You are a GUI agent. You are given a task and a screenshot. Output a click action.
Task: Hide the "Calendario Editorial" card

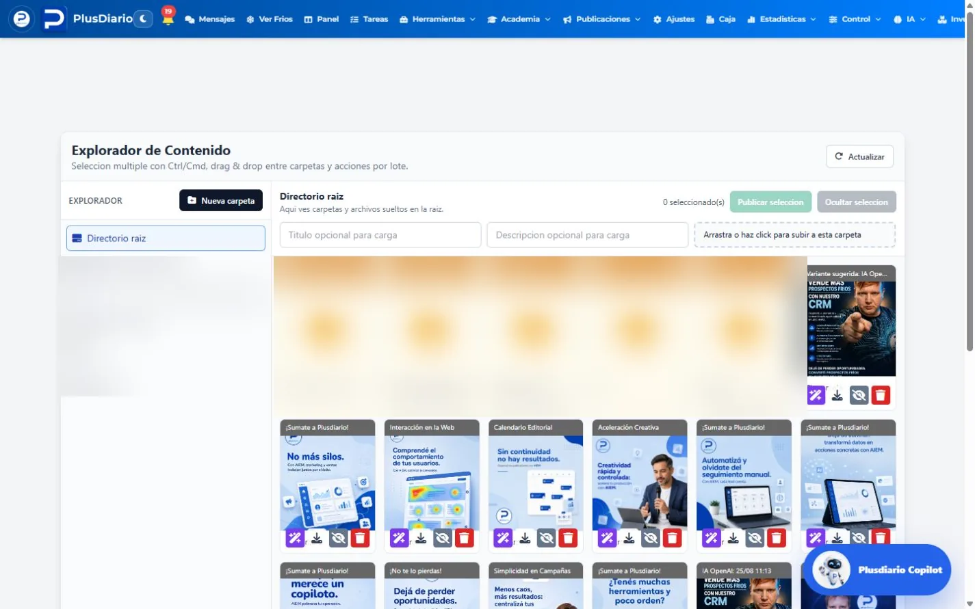click(x=546, y=538)
